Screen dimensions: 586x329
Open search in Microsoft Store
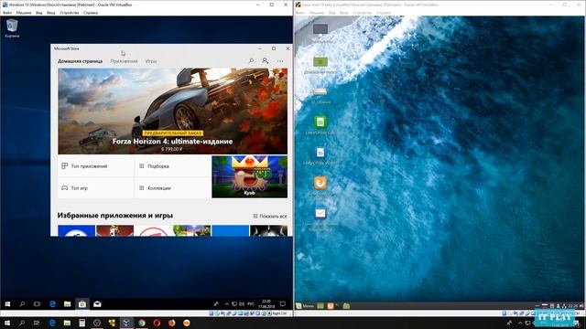point(251,61)
